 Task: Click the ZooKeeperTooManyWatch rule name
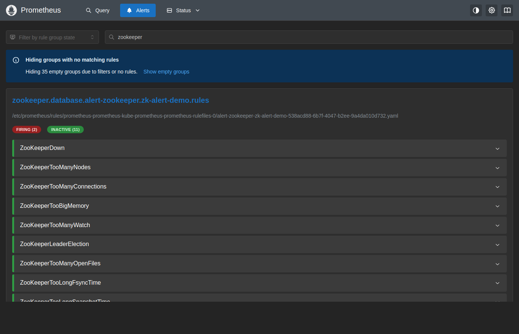[x=55, y=225]
